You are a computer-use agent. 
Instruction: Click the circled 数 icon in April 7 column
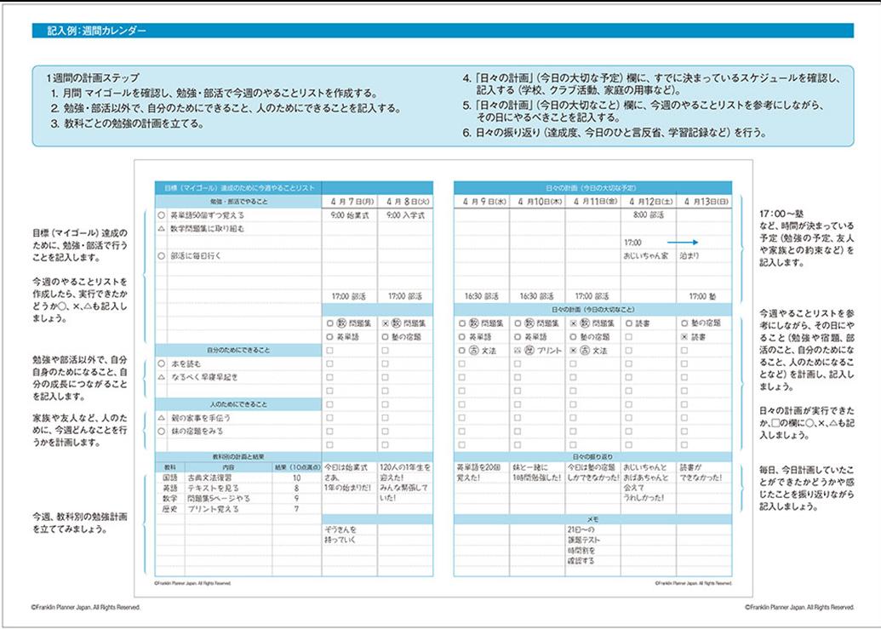342,323
